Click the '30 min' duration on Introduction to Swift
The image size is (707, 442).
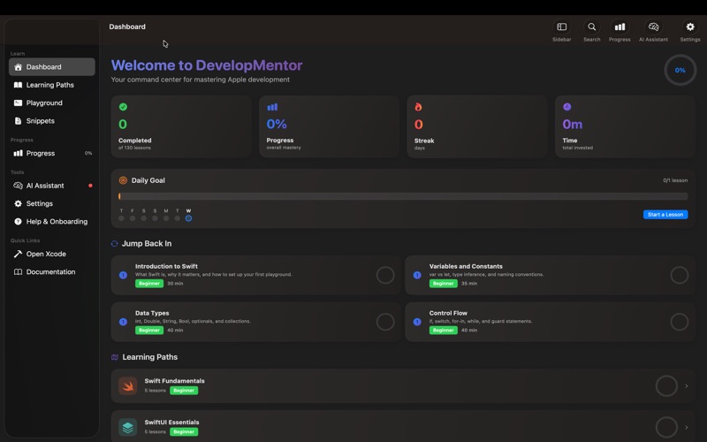click(175, 284)
